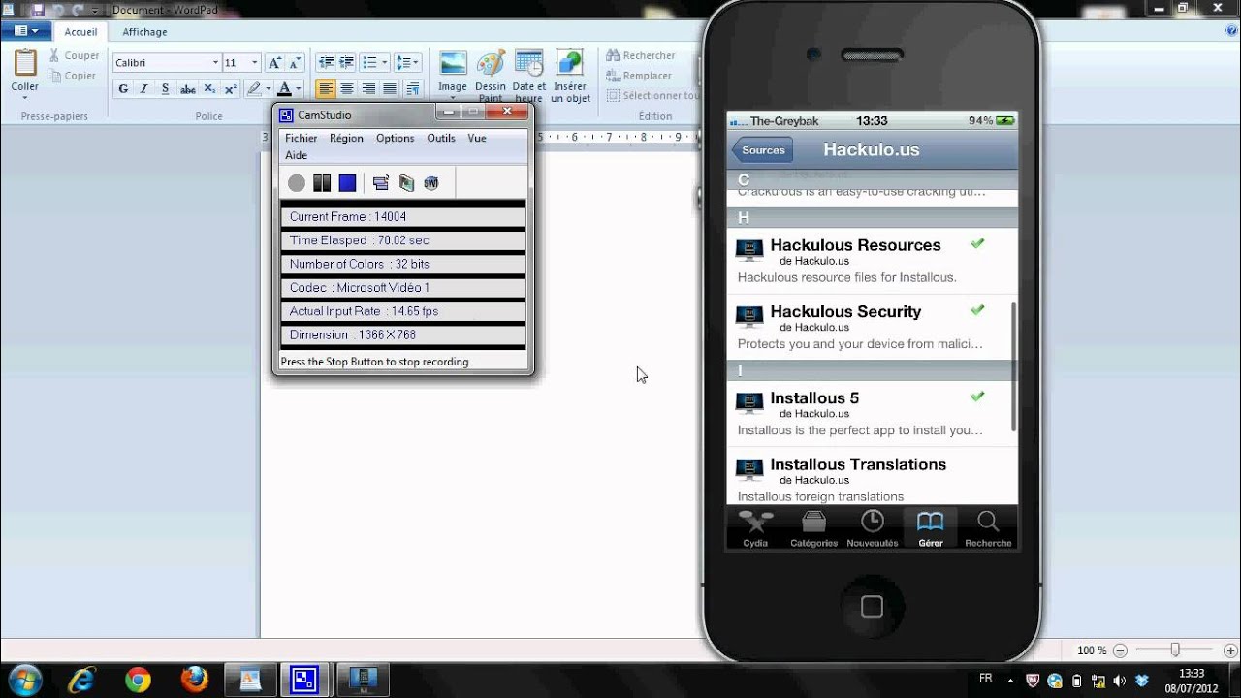Screen dimensions: 1241x698
Task: Go back to Sources on the iPhone
Action: click(x=763, y=150)
